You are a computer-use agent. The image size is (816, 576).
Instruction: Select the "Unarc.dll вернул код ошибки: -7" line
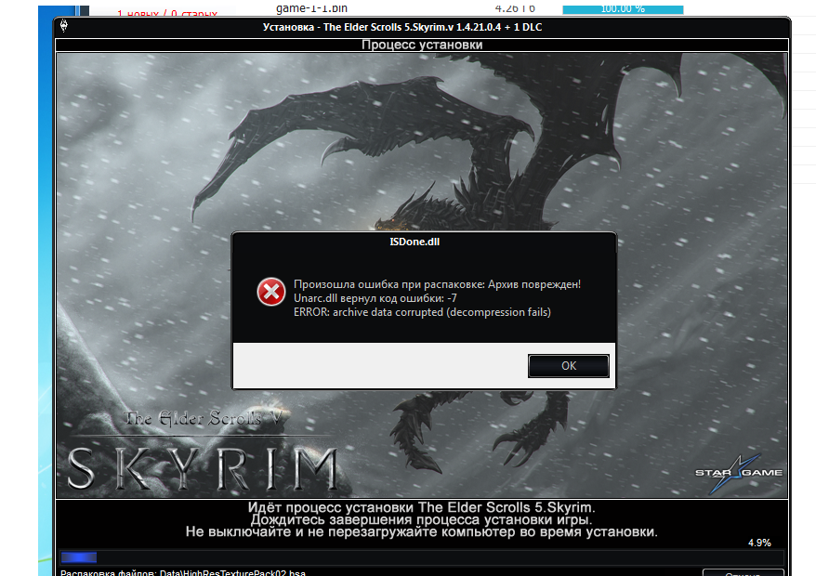coord(375,298)
